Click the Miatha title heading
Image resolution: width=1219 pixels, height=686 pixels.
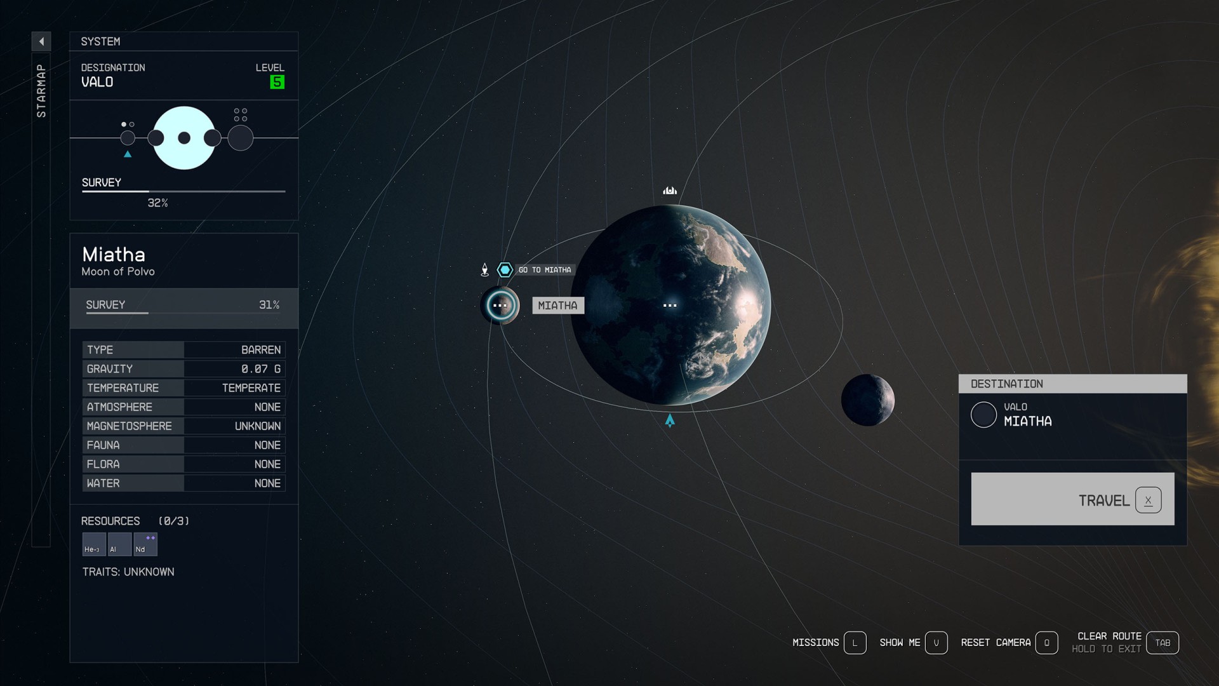click(114, 254)
